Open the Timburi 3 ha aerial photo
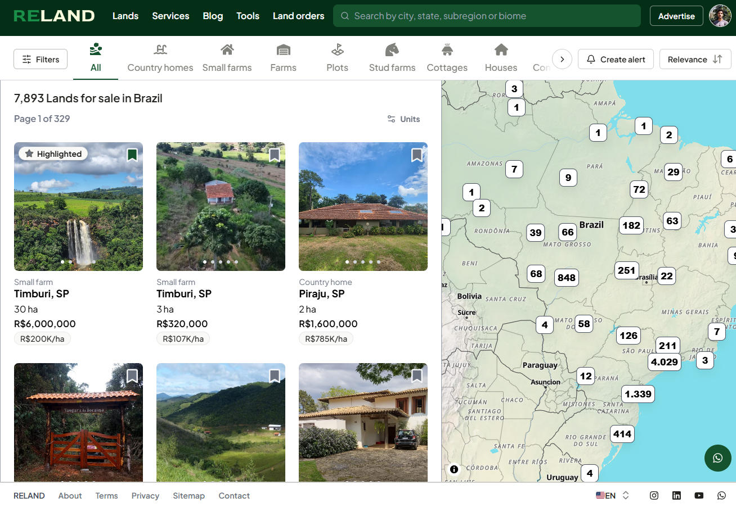Image resolution: width=736 pixels, height=507 pixels. click(x=221, y=206)
